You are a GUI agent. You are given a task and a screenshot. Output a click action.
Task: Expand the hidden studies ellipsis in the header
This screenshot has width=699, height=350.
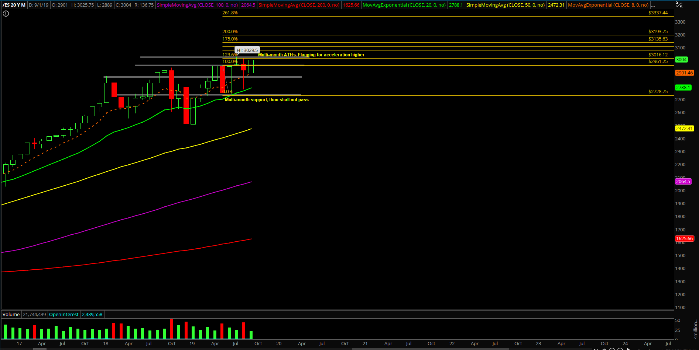coord(653,5)
